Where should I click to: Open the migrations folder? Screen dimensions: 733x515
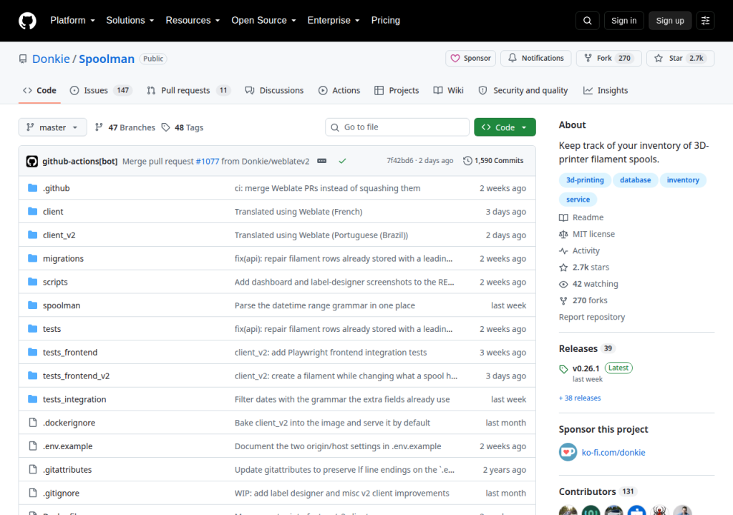point(63,258)
